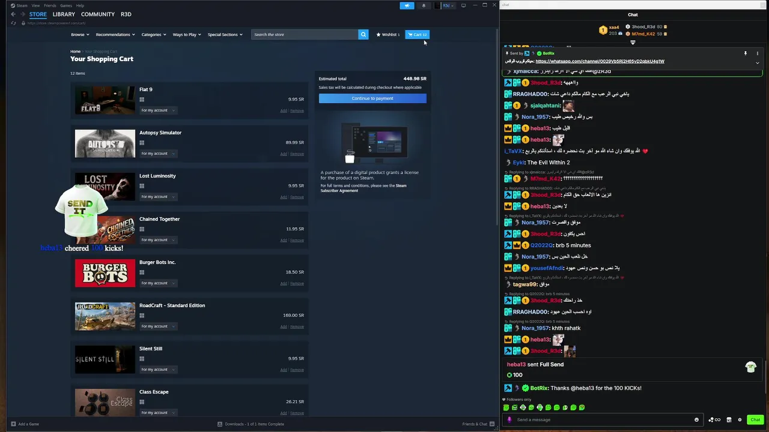Open the Recommendations dropdown
The width and height of the screenshot is (769, 432).
(115, 34)
